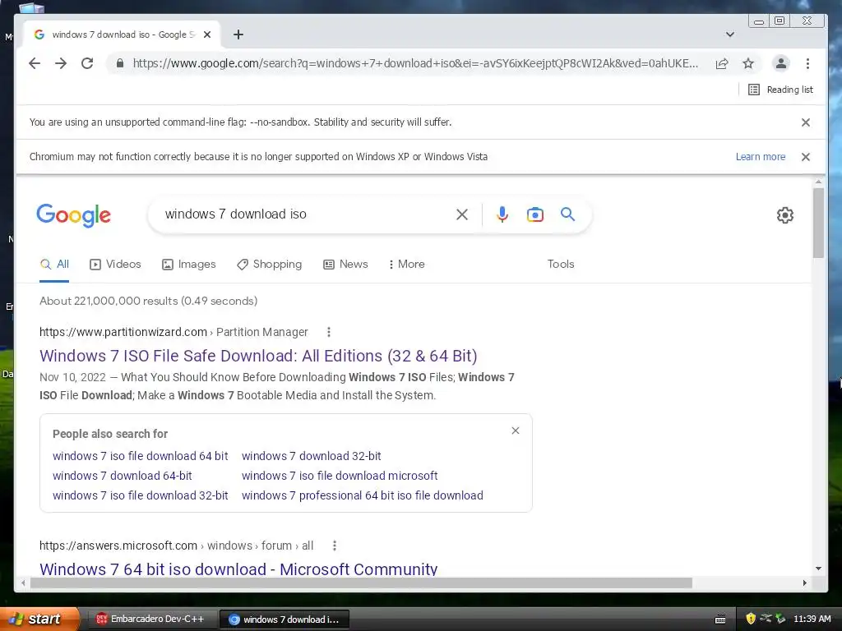Click the on-screen keyboard tray icon

[720, 619]
